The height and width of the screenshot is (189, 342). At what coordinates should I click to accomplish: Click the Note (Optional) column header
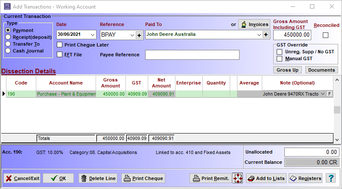(x=298, y=83)
